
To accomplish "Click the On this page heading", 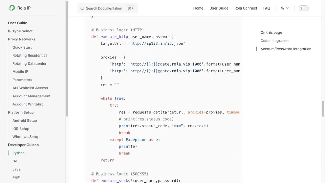I will (x=271, y=33).
